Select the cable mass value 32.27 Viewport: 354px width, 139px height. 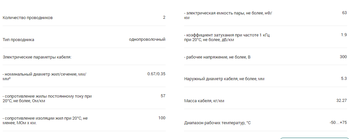pos(341,101)
